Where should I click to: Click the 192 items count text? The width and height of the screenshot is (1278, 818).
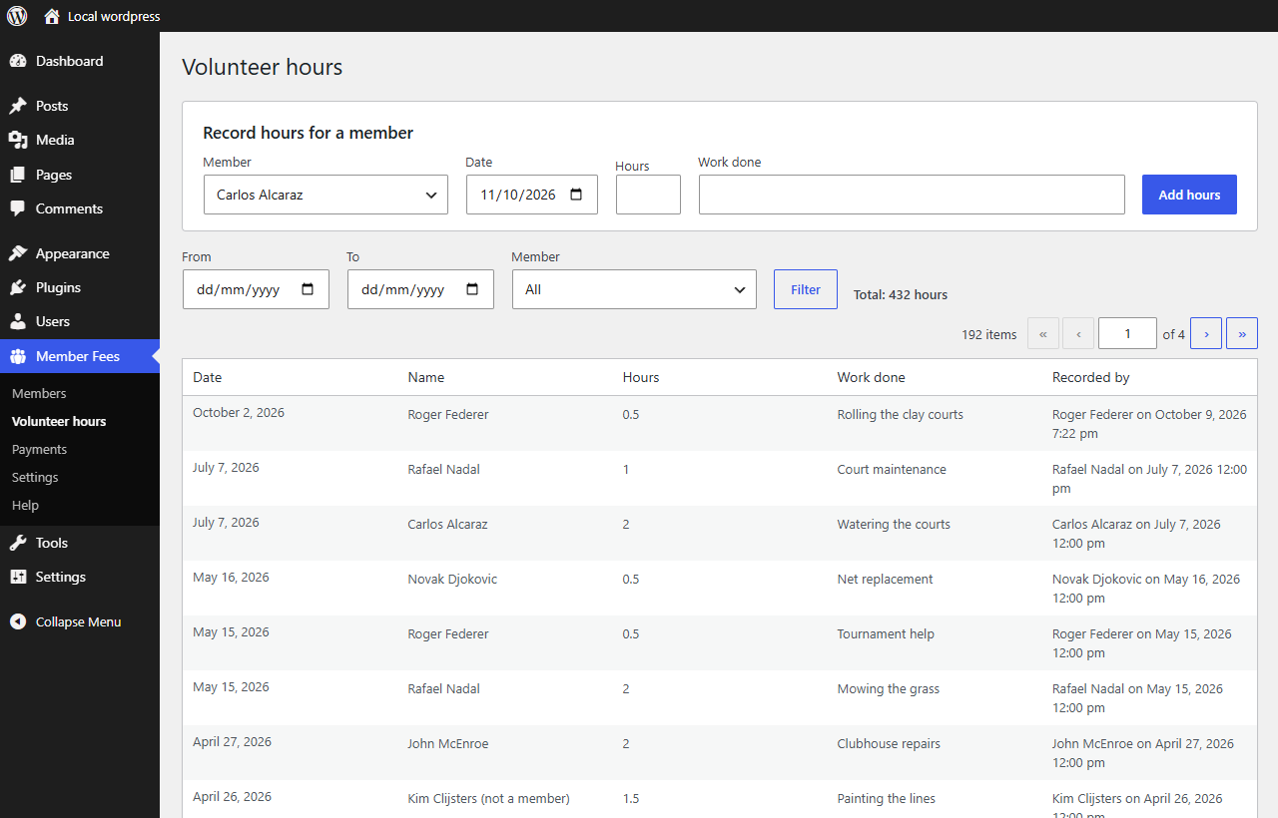click(988, 334)
